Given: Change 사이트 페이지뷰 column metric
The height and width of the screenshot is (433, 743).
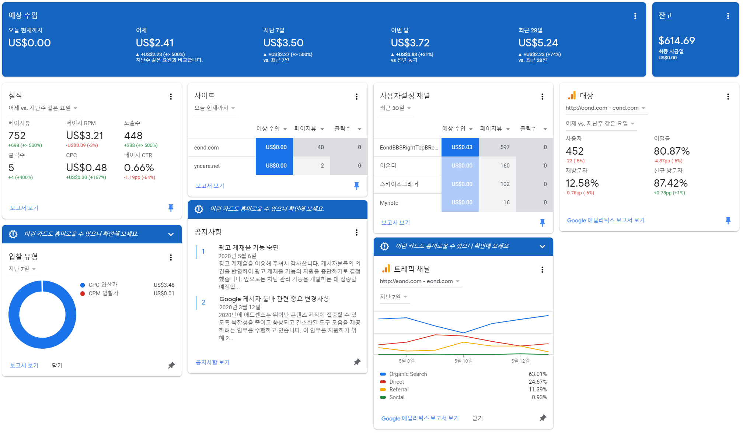Looking at the screenshot, I should [309, 129].
